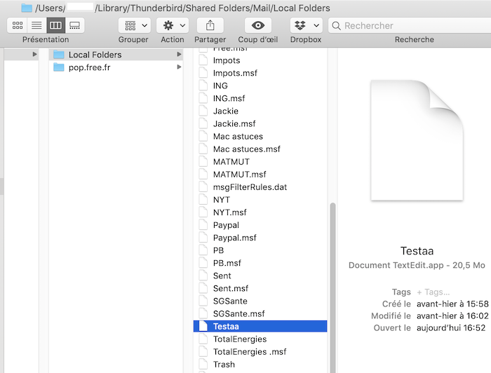Click the Partager share icon

[x=210, y=25]
